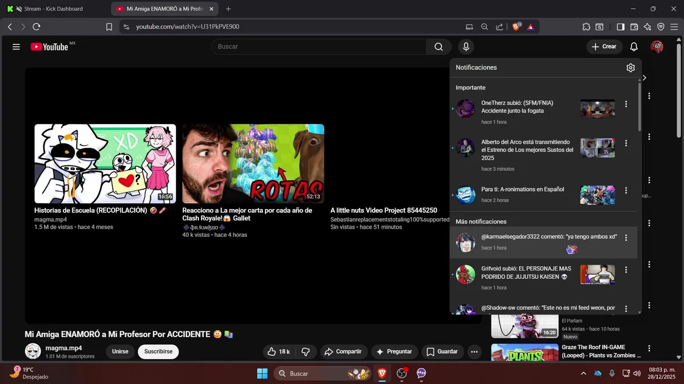The height and width of the screenshot is (384, 684).
Task: Toggle the notifications bell icon
Action: coord(634,47)
